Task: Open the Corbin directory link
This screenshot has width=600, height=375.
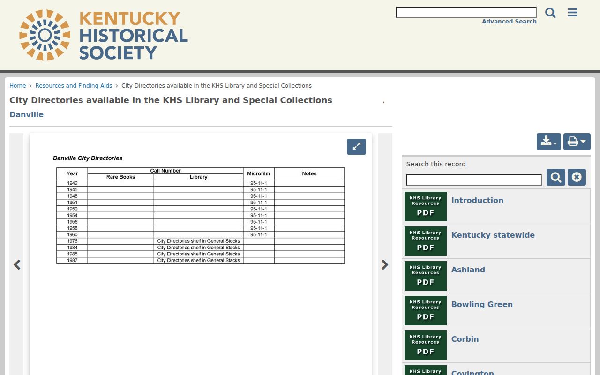Action: (465, 339)
